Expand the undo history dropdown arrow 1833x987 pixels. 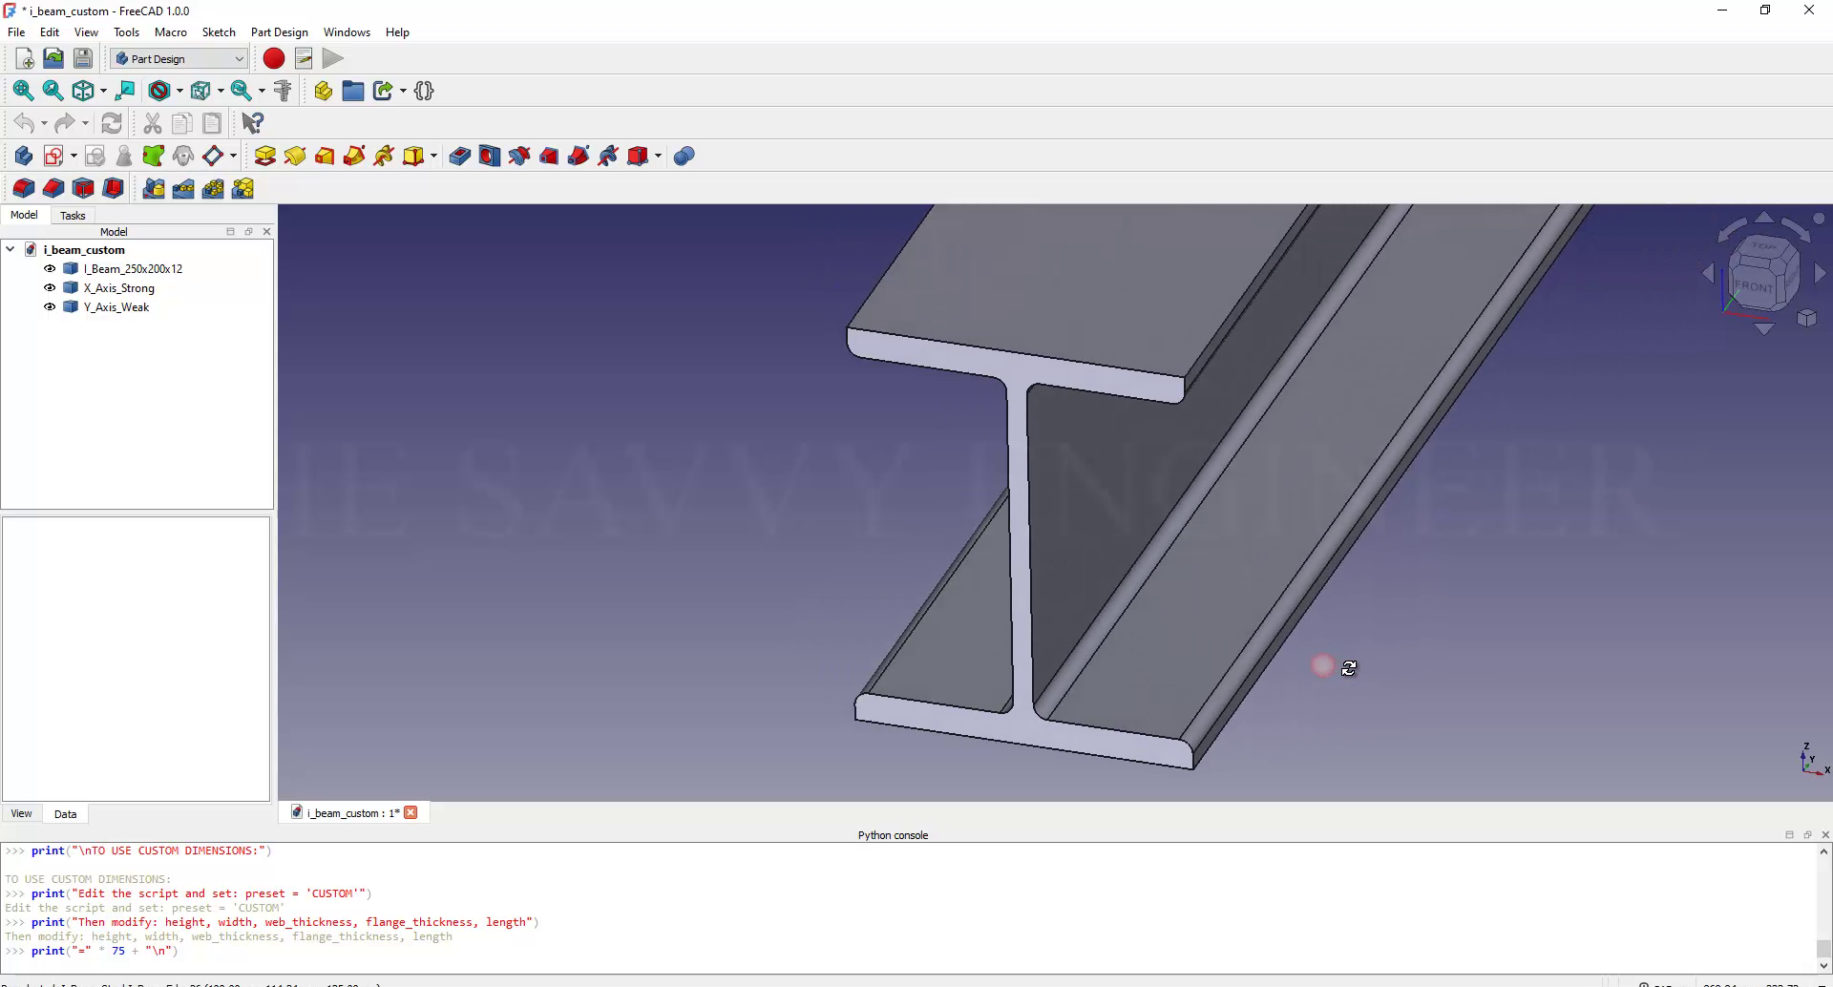pos(44,124)
